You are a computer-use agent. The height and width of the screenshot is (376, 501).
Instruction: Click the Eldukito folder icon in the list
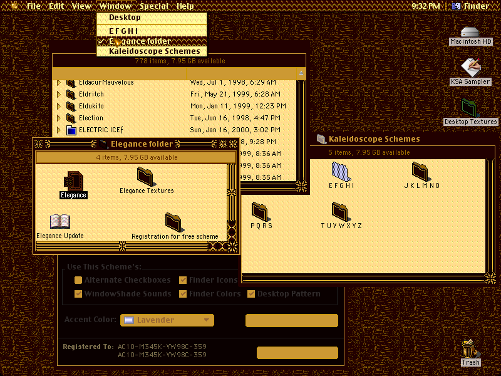pos(71,106)
